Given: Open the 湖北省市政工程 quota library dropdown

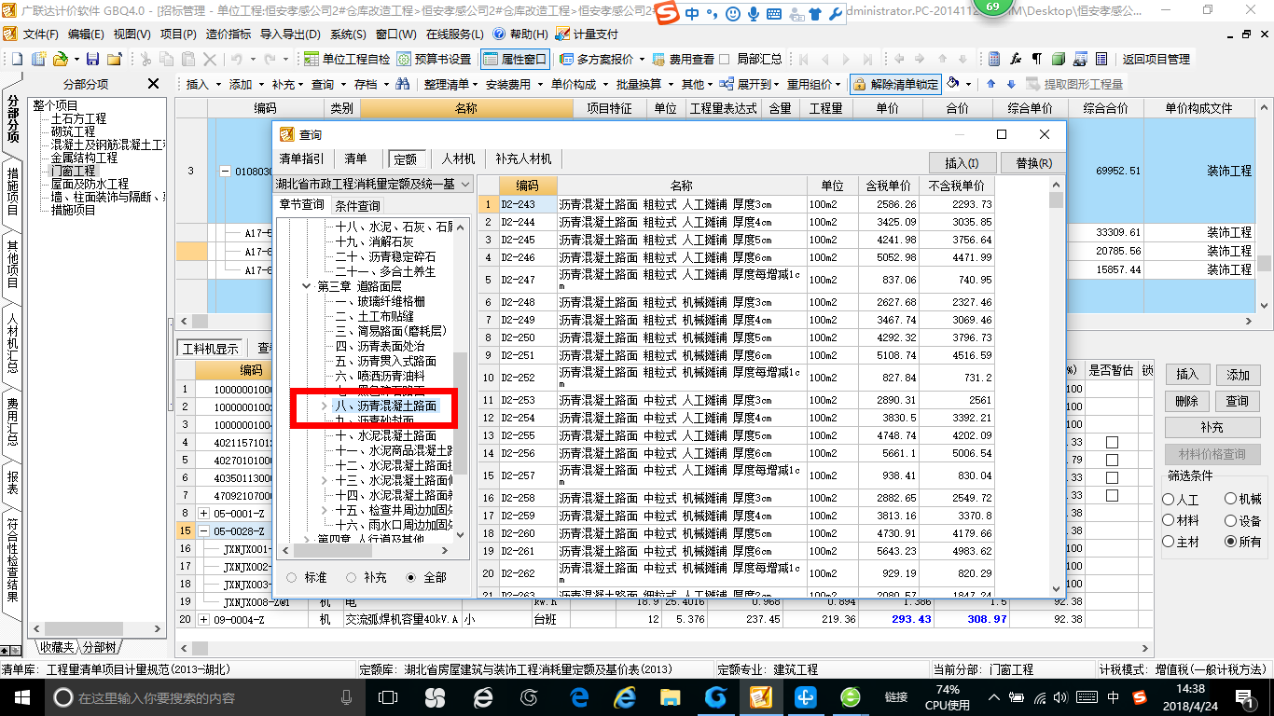Looking at the screenshot, I should [374, 185].
